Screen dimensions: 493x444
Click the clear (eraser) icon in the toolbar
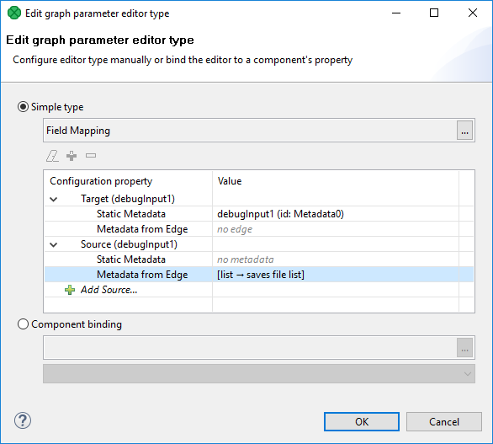52,156
